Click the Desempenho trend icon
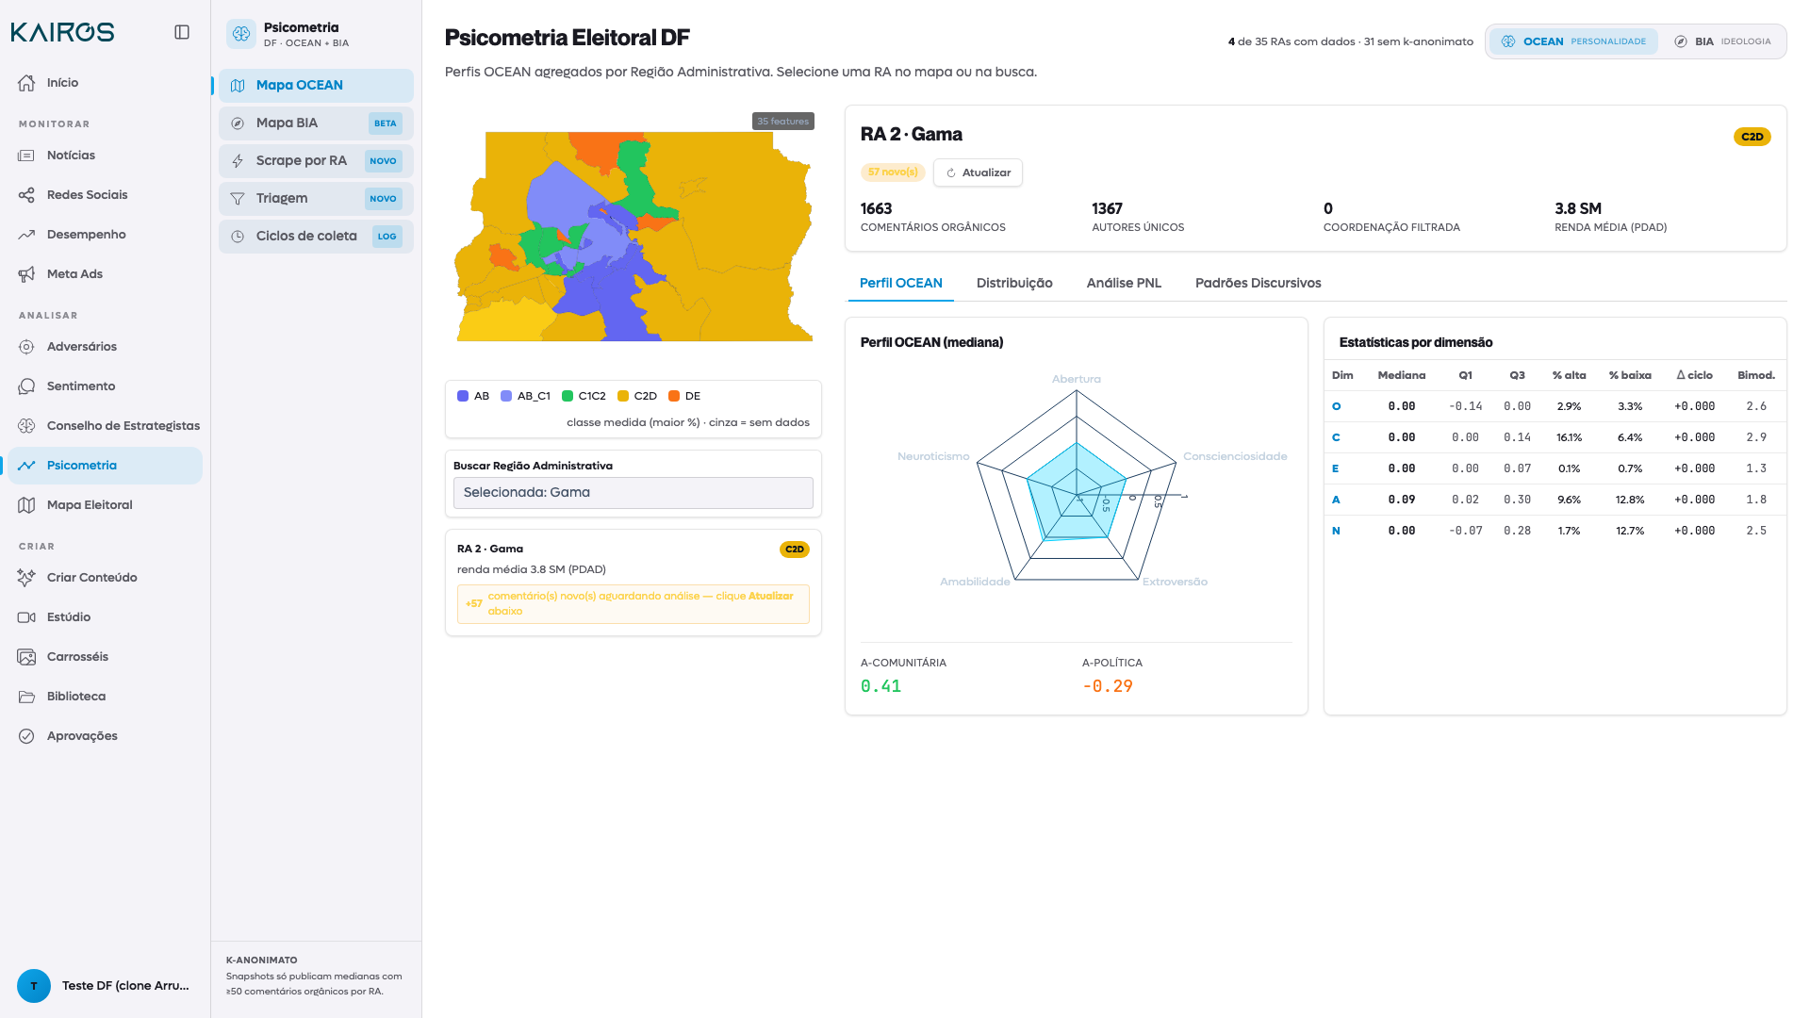This screenshot has width=1810, height=1018. click(26, 235)
